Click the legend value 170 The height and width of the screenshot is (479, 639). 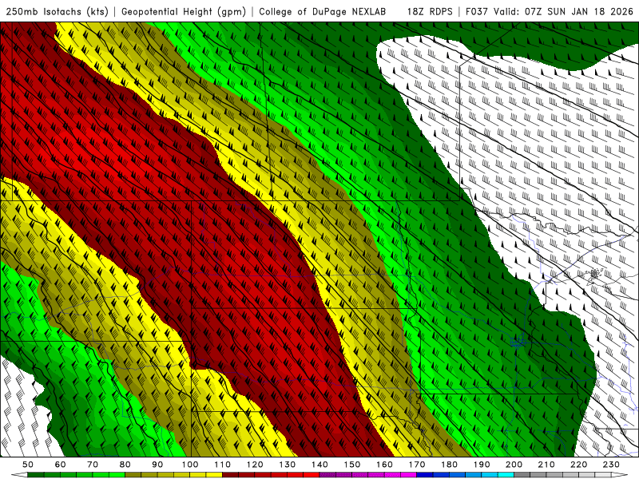pos(417,465)
